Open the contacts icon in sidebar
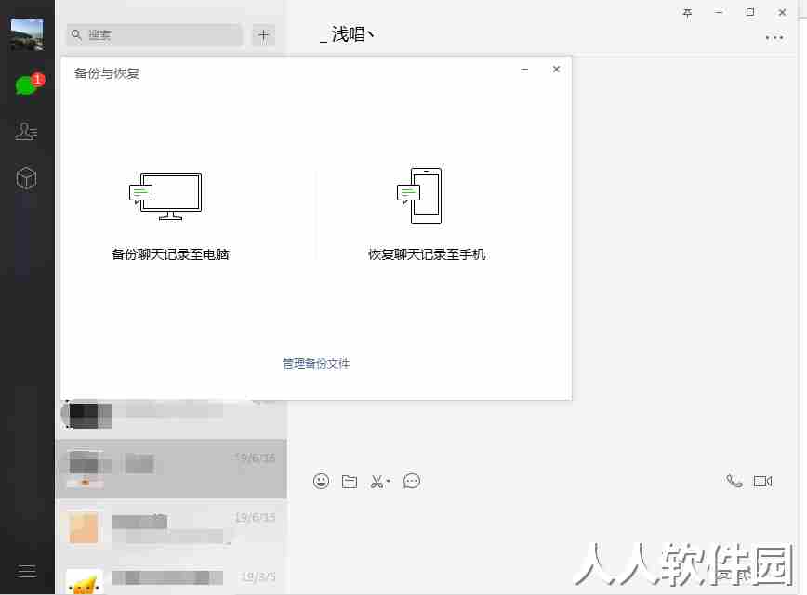This screenshot has width=807, height=595. pos(26,132)
